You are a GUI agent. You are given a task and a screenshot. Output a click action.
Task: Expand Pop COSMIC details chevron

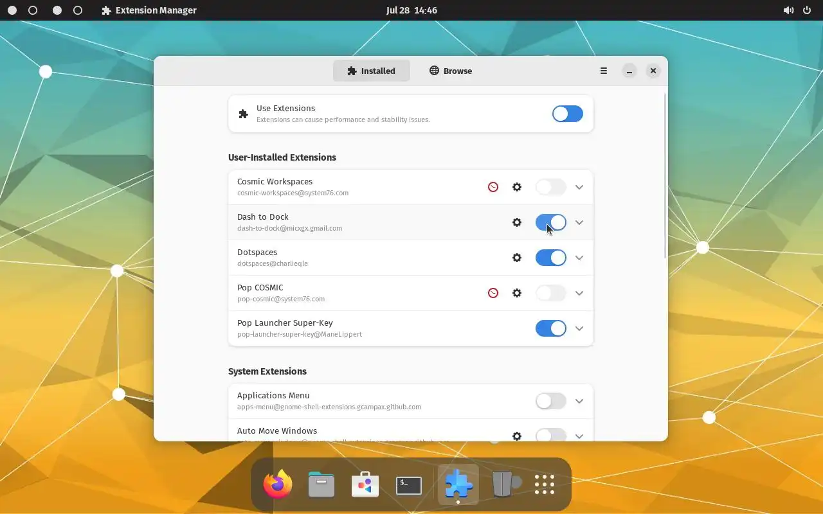579,293
